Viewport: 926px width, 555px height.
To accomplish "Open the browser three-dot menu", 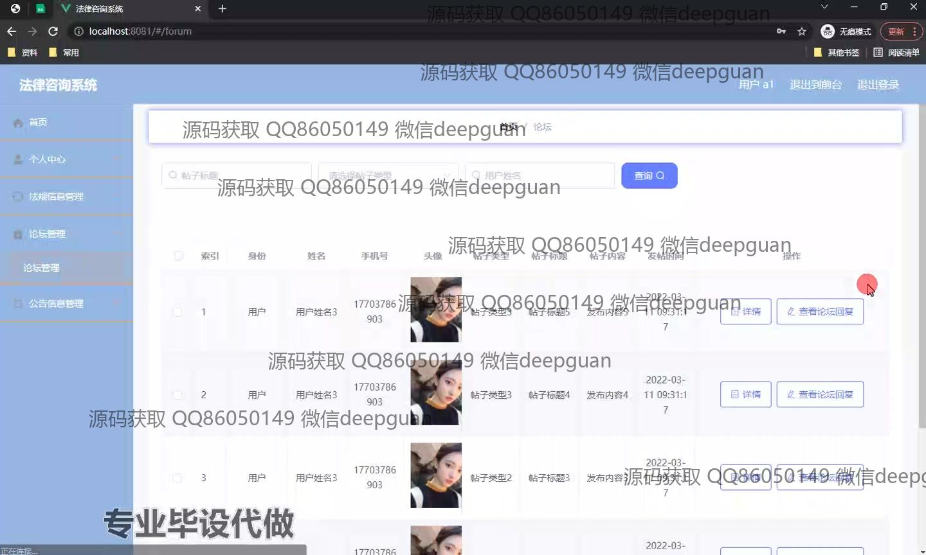I will (914, 31).
